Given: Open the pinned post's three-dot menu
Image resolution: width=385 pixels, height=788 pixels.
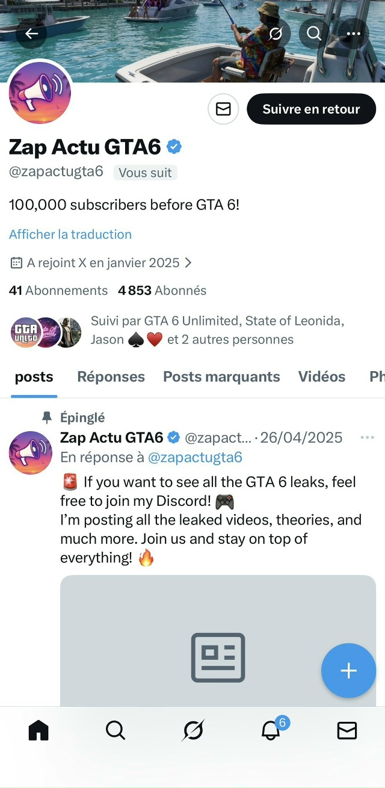Looking at the screenshot, I should pyautogui.click(x=367, y=437).
